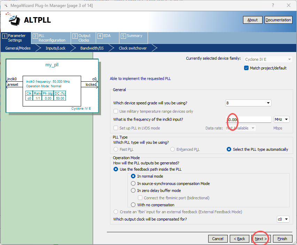This screenshot has height=245, width=297.
Task: Click the Finish button
Action: click(282, 239)
